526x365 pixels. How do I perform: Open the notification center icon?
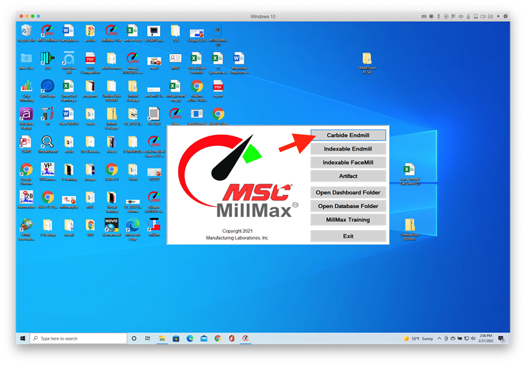(x=501, y=338)
